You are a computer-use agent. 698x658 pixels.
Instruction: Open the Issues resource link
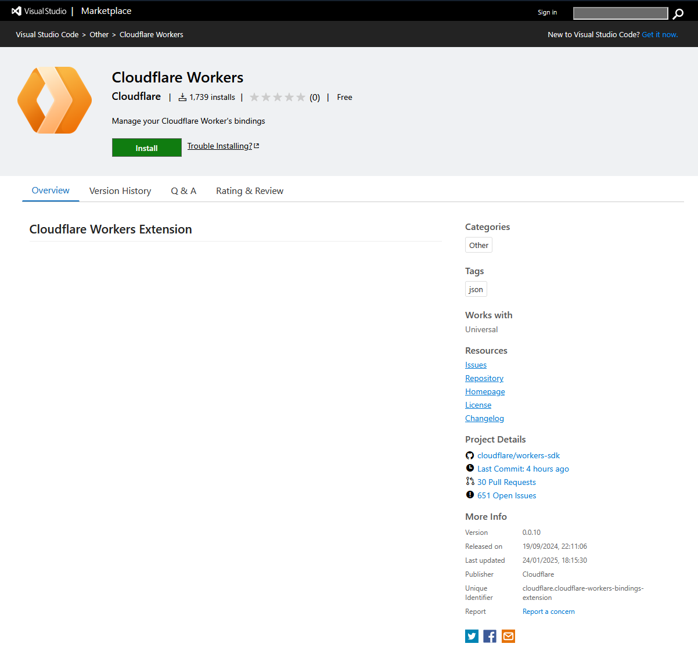476,365
